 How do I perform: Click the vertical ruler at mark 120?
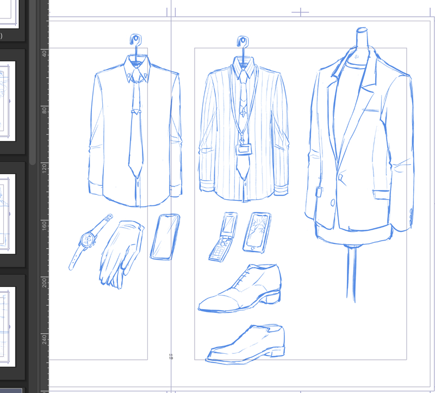coord(45,168)
